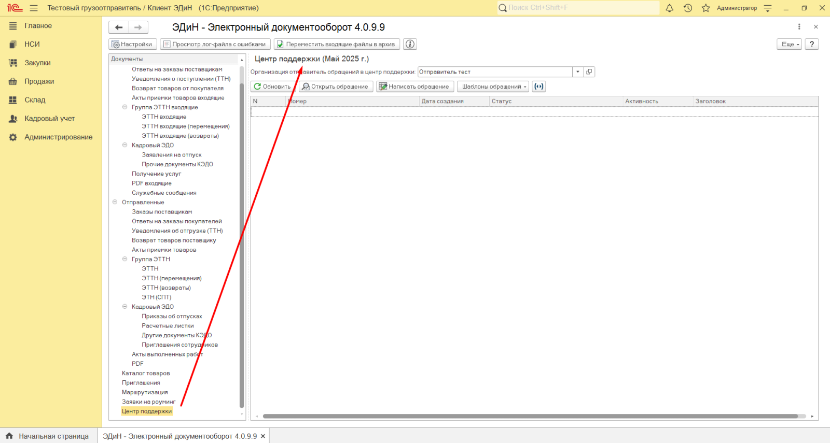The height and width of the screenshot is (443, 830).
Task: Sort by Статус column header
Action: pyautogui.click(x=556, y=101)
